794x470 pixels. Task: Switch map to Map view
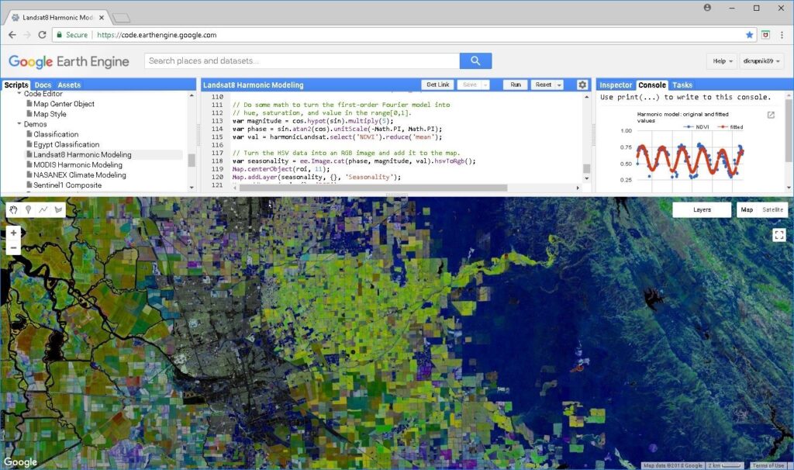747,209
